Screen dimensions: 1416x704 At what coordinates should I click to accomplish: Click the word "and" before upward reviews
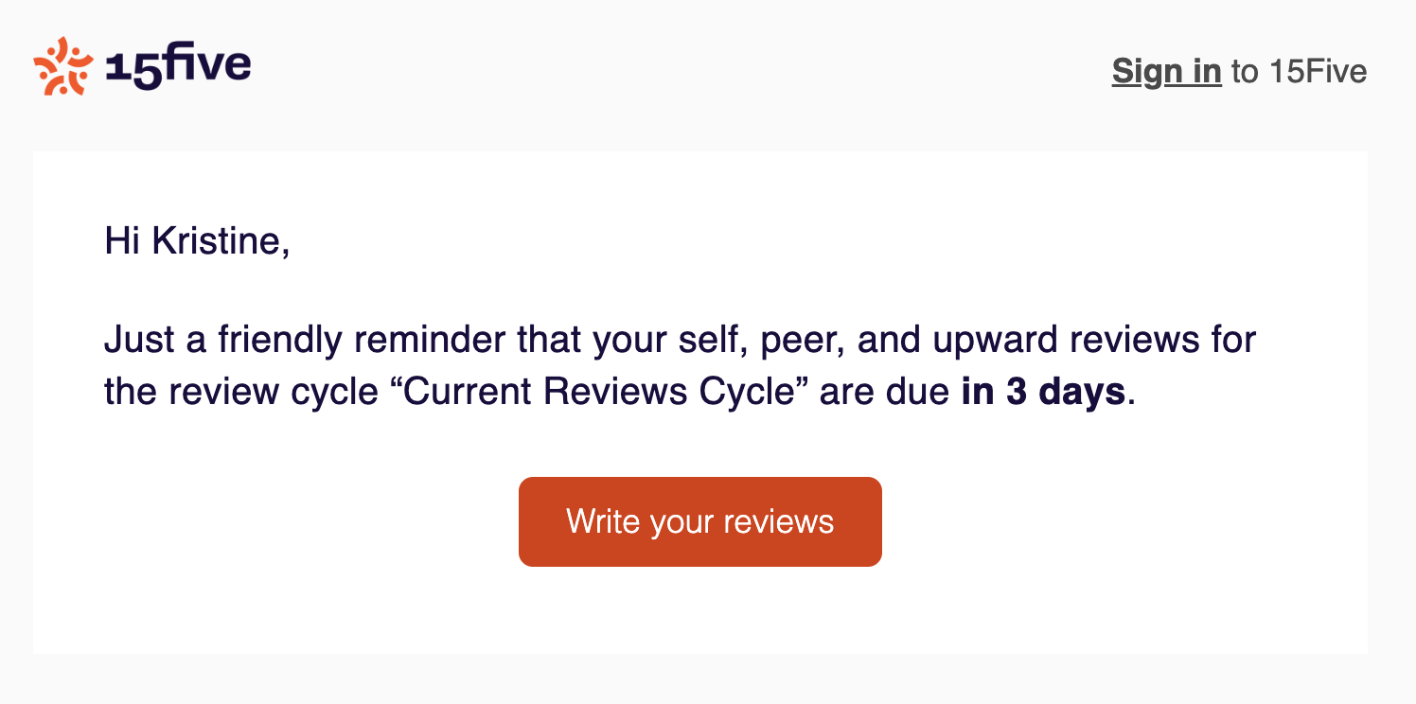pos(889,340)
